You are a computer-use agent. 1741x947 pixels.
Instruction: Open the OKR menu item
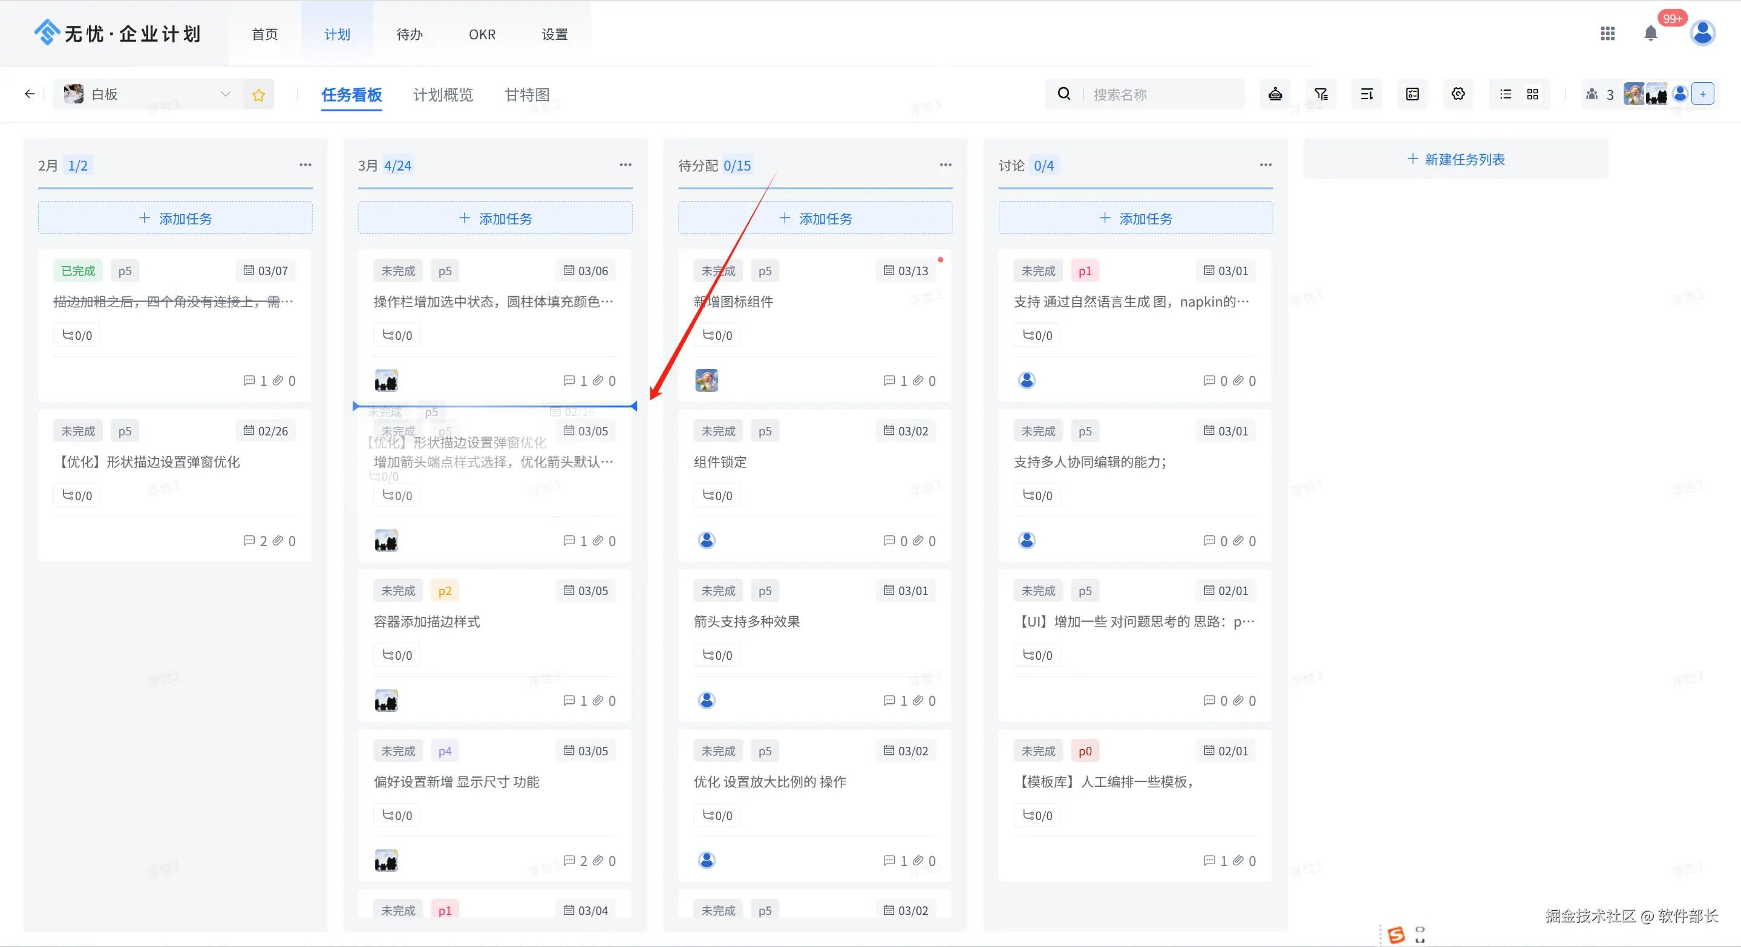(x=482, y=34)
